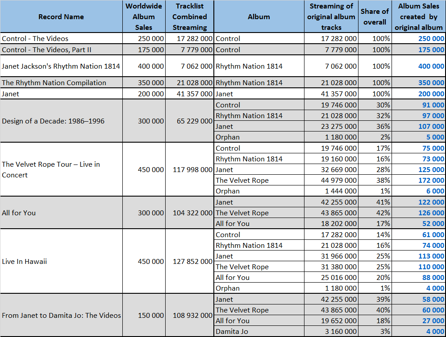The width and height of the screenshot is (446, 337).
Task: Select the Record Name column header
Action: coord(61,16)
